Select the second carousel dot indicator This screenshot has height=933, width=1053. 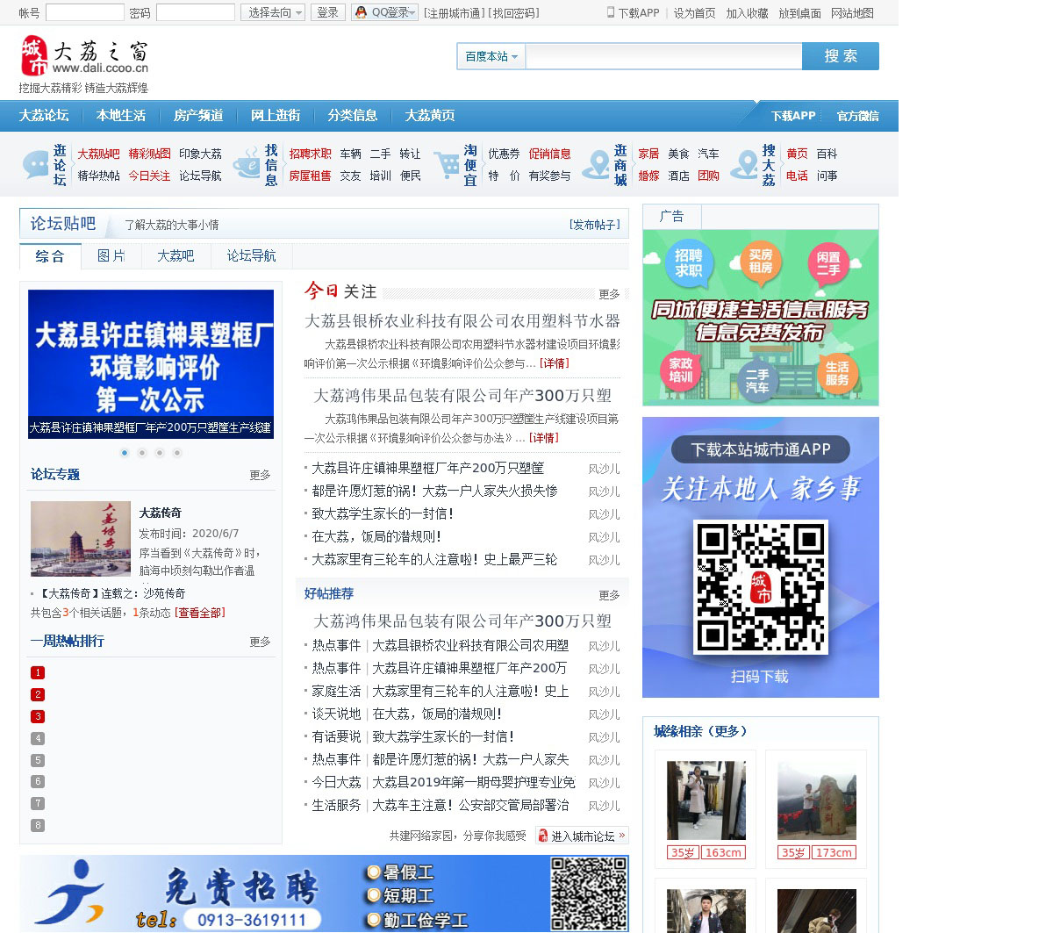(x=142, y=453)
